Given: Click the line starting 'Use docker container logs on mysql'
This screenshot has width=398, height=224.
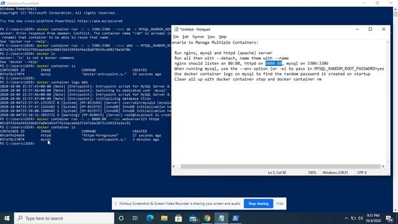Looking at the screenshot, I should [272, 74].
